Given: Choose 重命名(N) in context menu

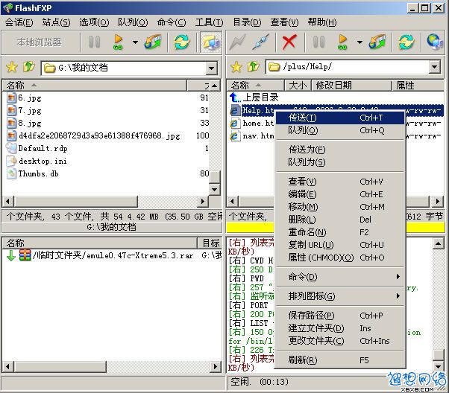Looking at the screenshot, I should coord(340,232).
